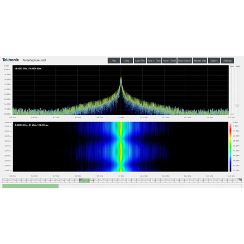The image size is (244, 244).
Task: Click the green playback progress bar
Action: [30, 186]
